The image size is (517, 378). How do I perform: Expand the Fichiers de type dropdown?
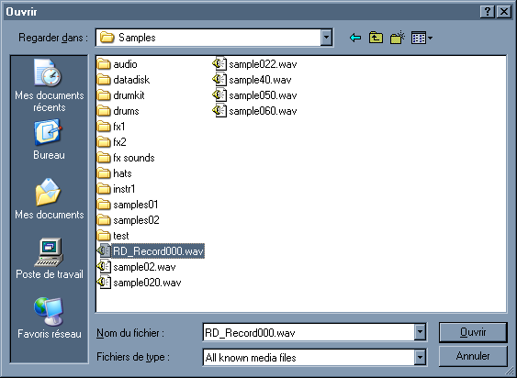420,357
